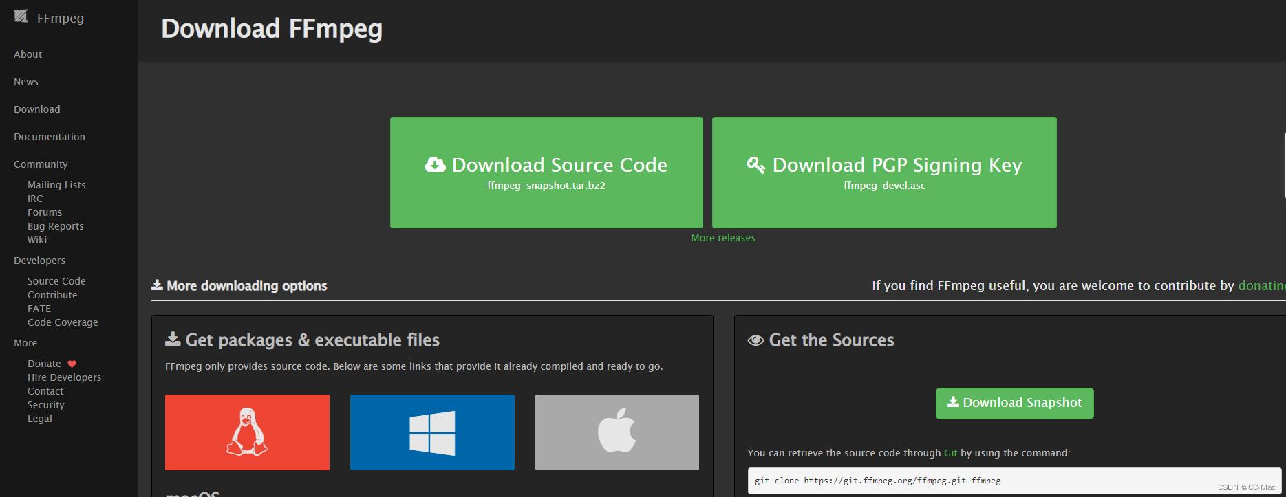Screen dimensions: 1286x497
Task: Select the More sidebar section
Action: point(25,343)
